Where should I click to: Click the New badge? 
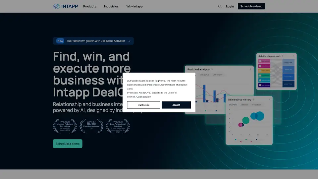click(x=60, y=41)
